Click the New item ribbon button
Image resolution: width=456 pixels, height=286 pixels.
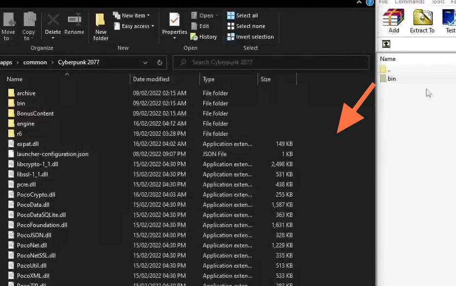tap(132, 15)
